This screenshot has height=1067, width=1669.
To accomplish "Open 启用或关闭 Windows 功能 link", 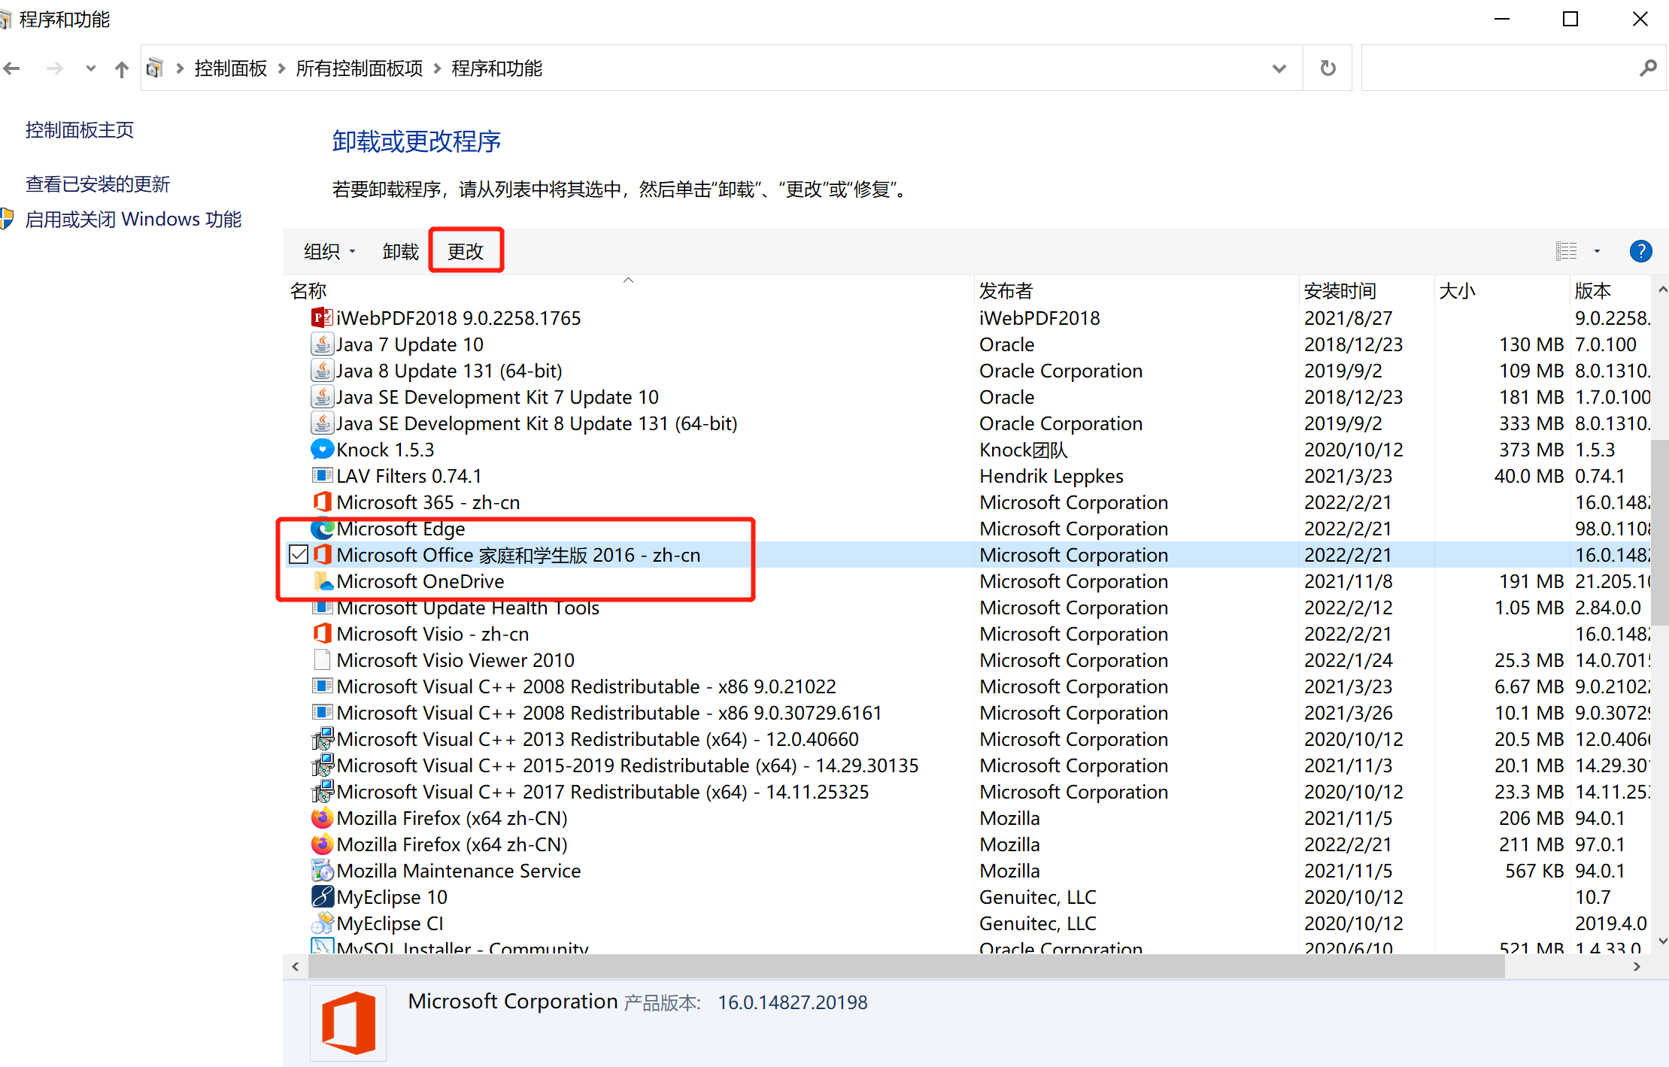I will coord(133,220).
